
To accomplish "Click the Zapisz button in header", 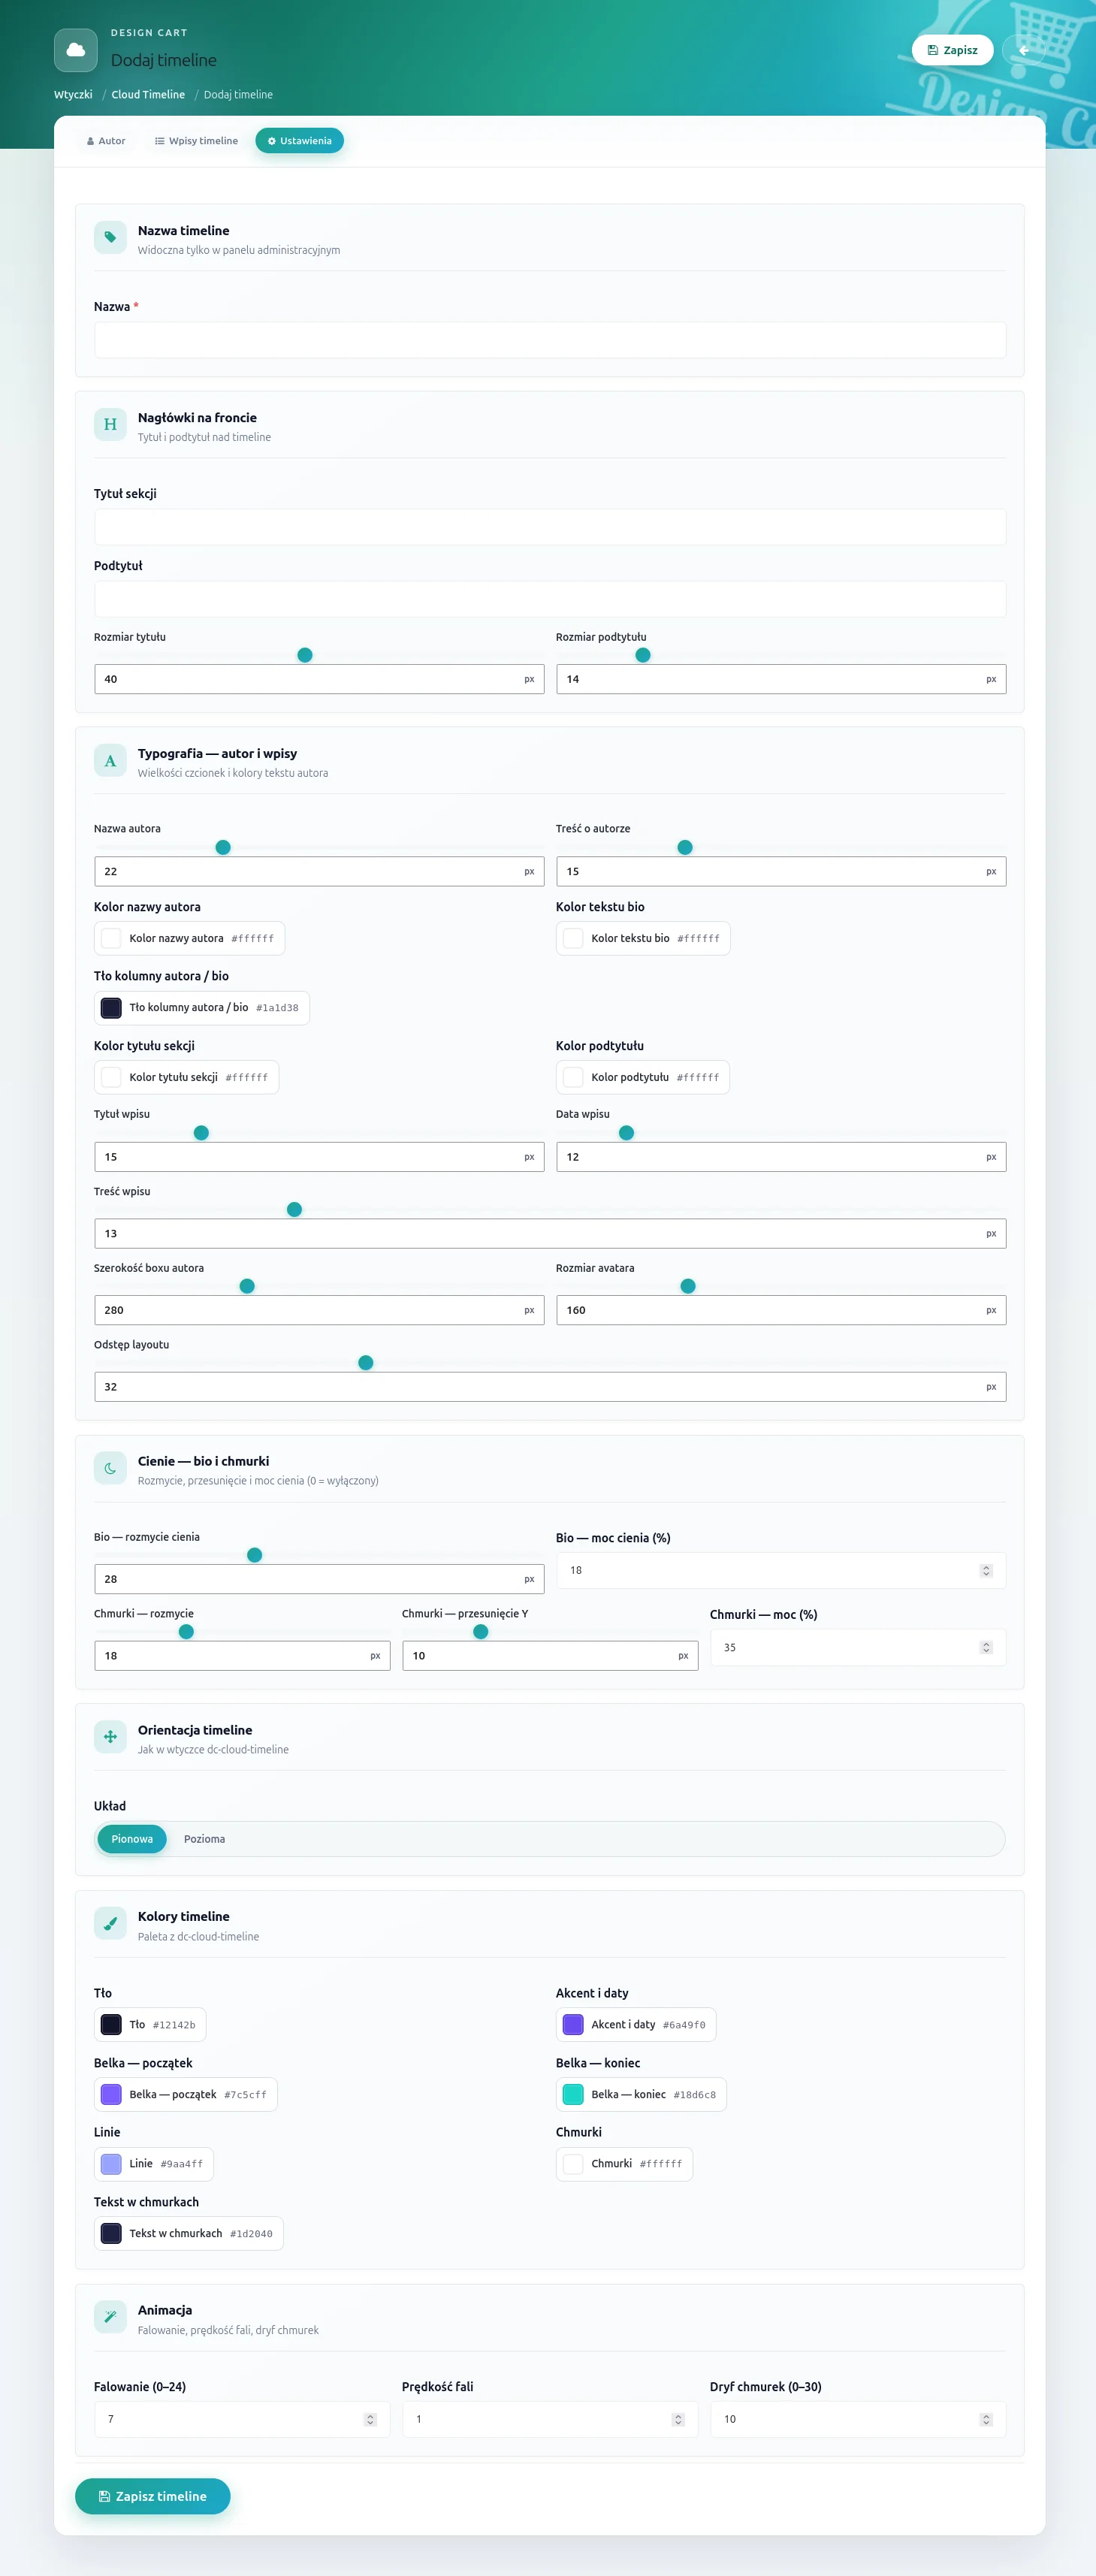I will click(x=952, y=50).
